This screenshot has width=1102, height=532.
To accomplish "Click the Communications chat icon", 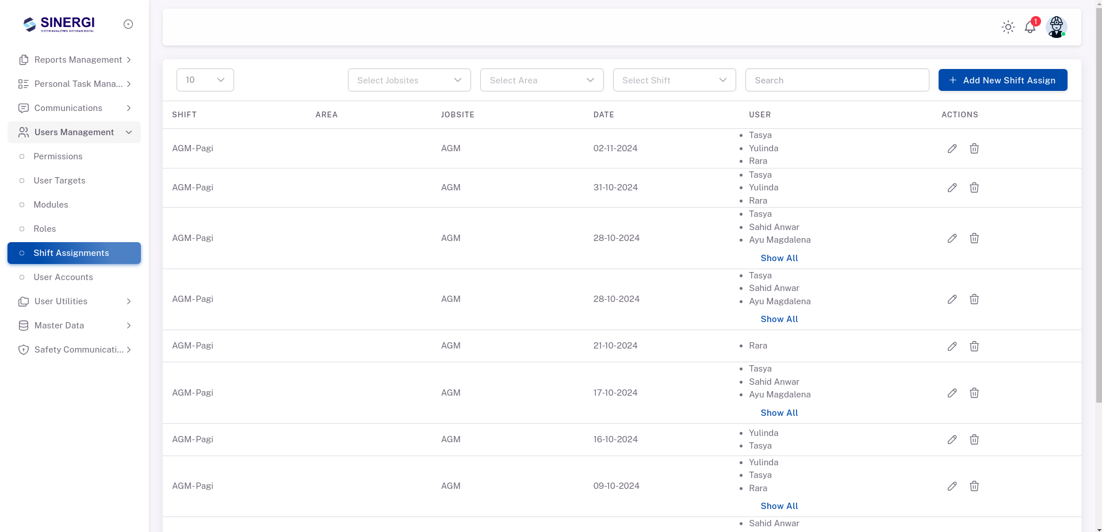I will coord(24,108).
